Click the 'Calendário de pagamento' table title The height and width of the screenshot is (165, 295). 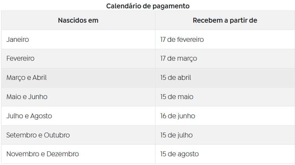[x=148, y=6]
